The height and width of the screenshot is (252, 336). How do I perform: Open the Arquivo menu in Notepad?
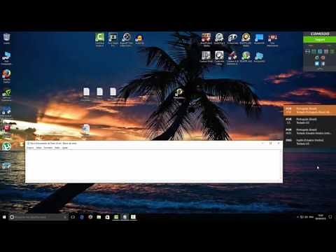pos(30,148)
